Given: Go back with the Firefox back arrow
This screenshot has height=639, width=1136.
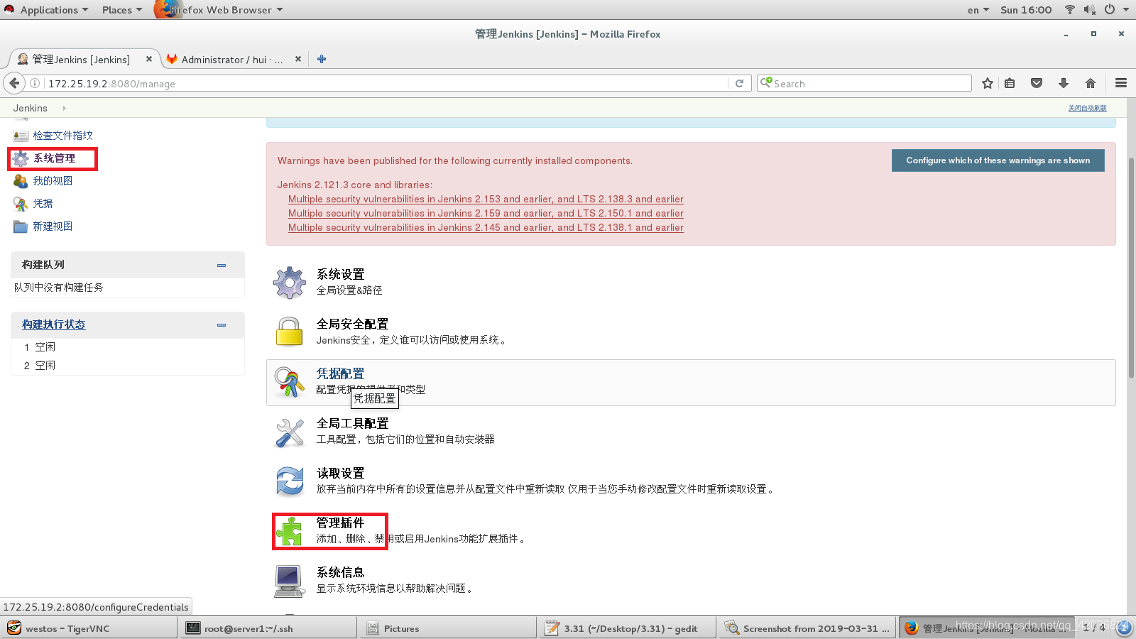Looking at the screenshot, I should click(x=14, y=83).
